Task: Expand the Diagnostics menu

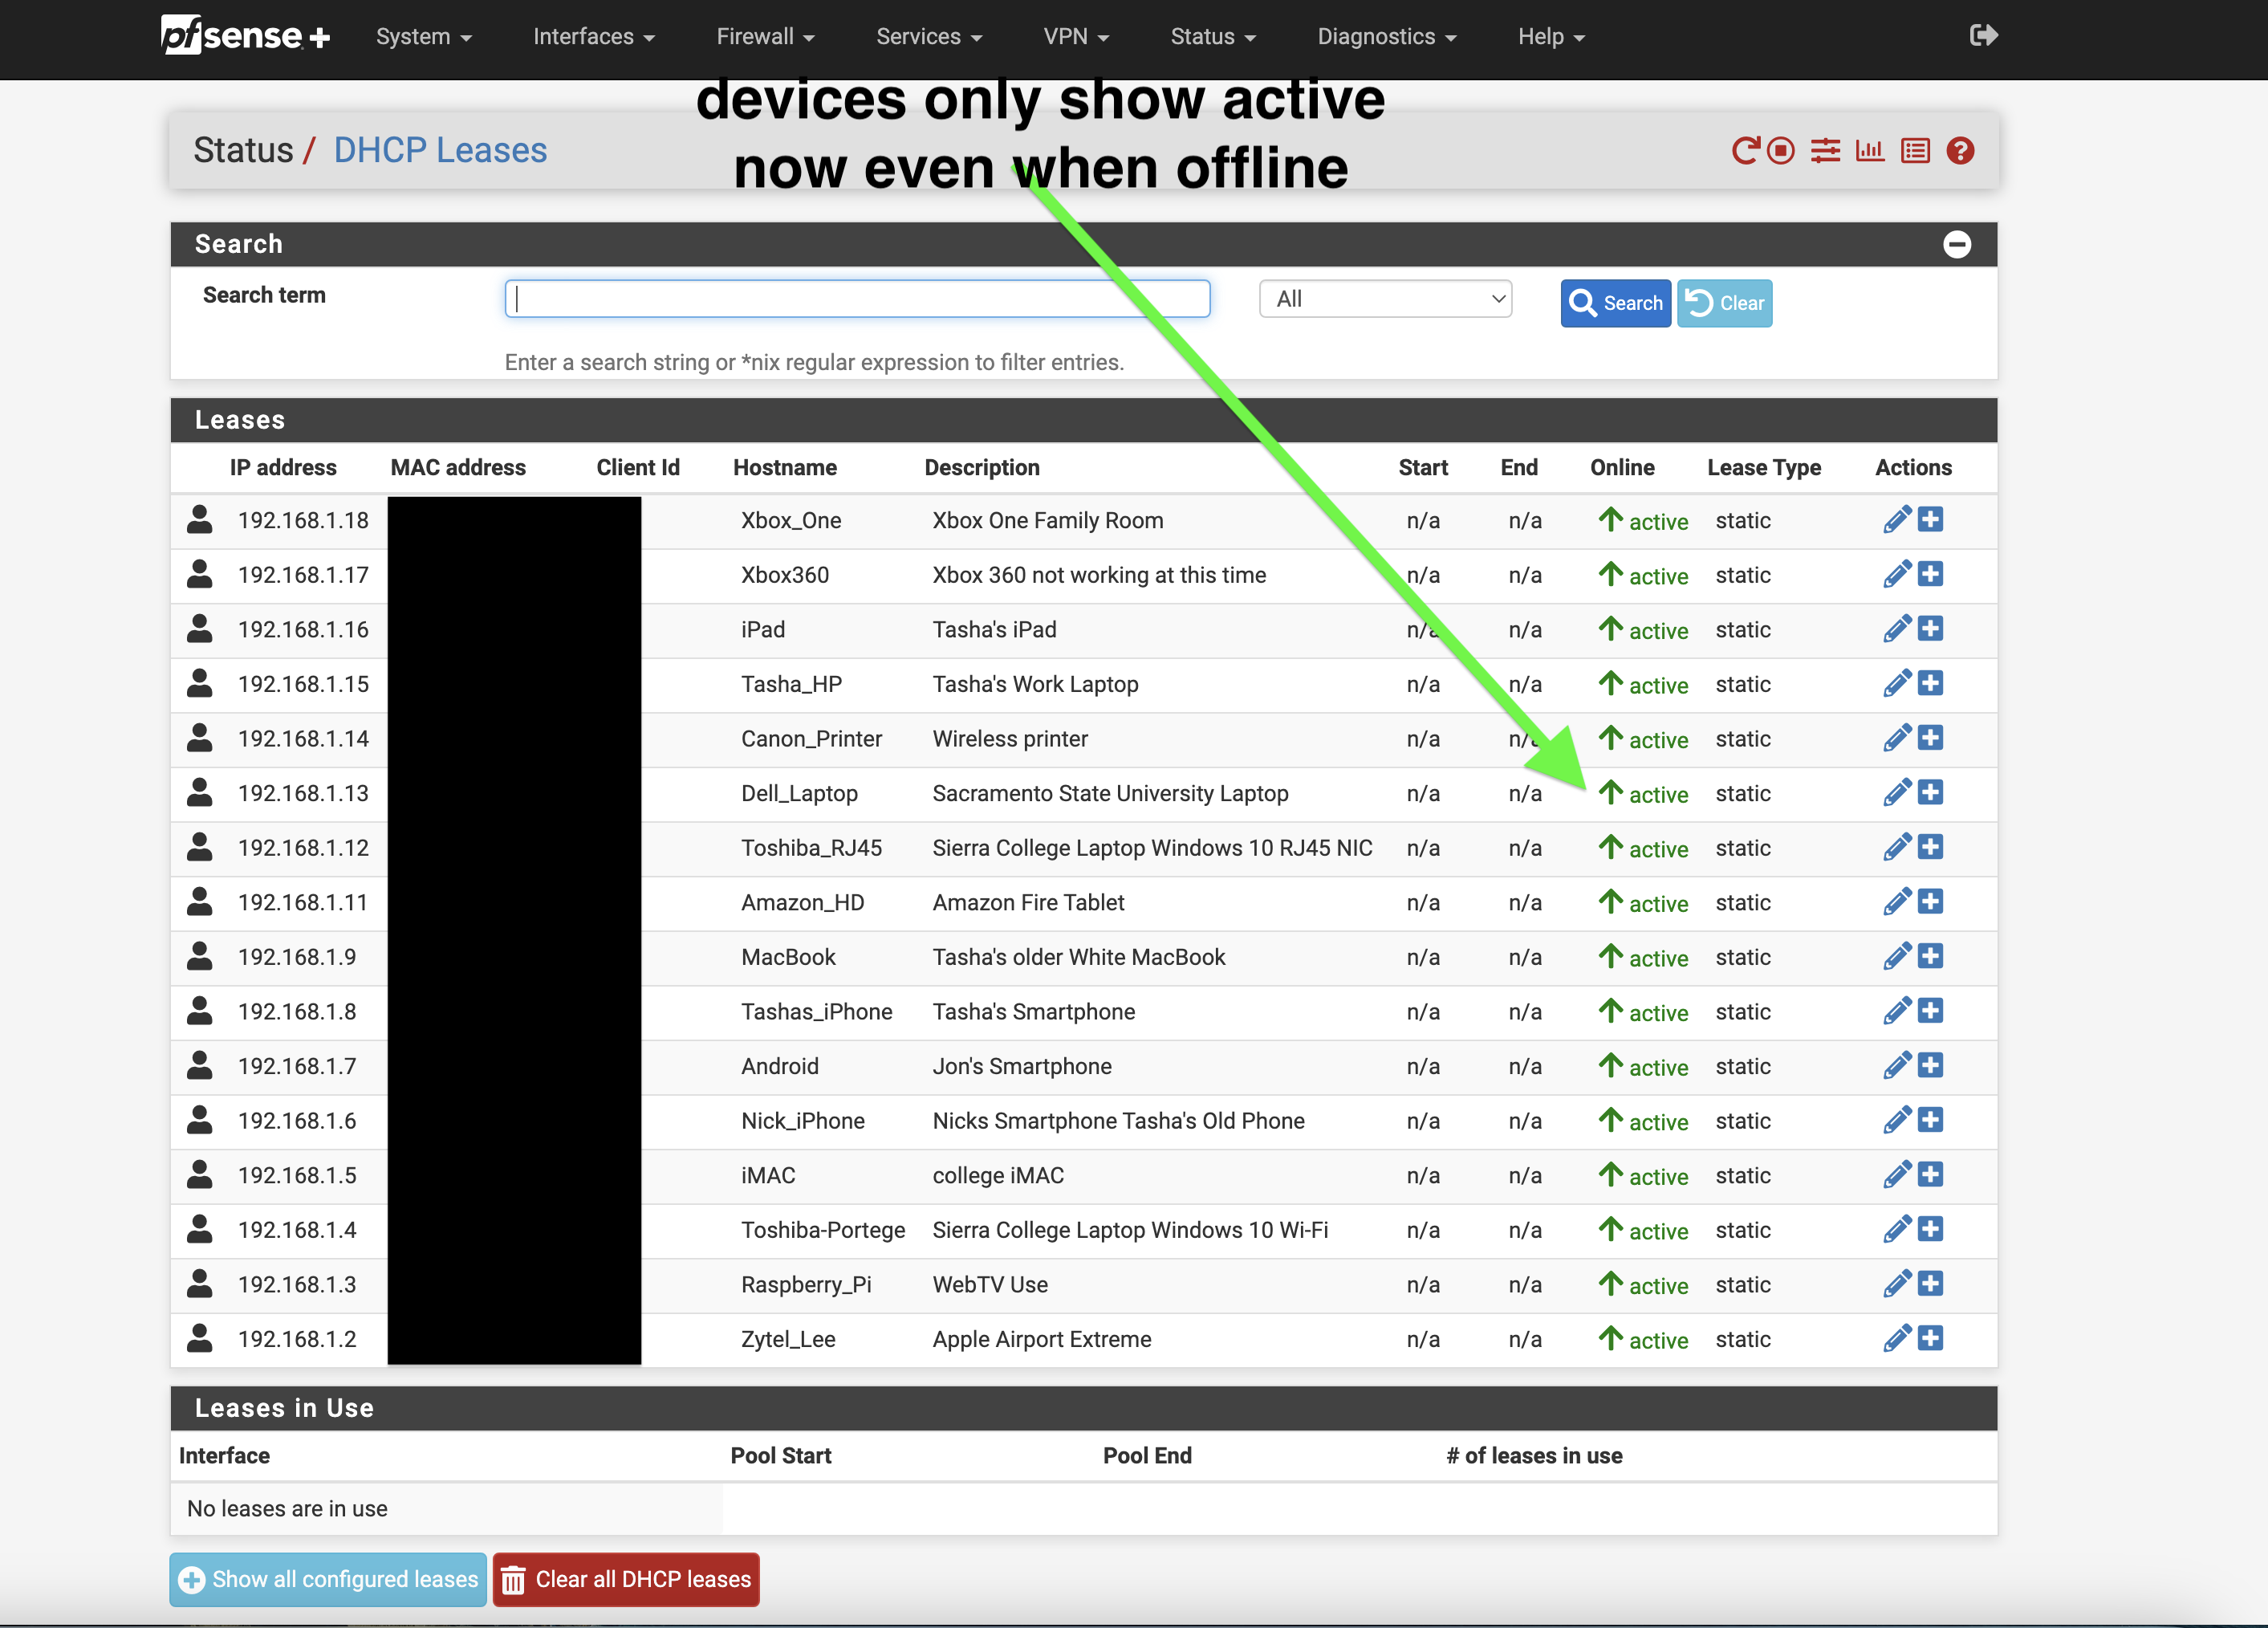Action: tap(1386, 37)
